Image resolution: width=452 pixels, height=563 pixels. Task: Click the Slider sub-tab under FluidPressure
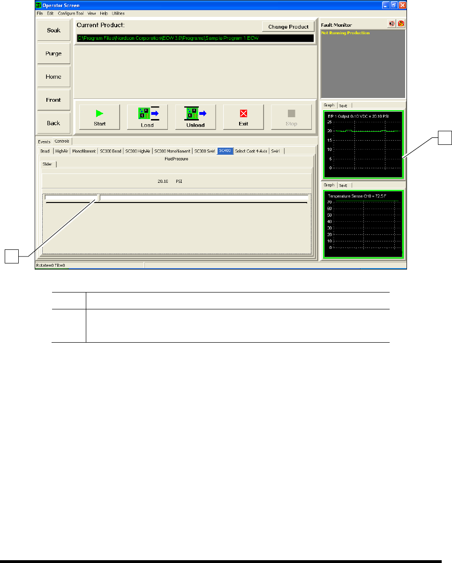[x=48, y=164]
